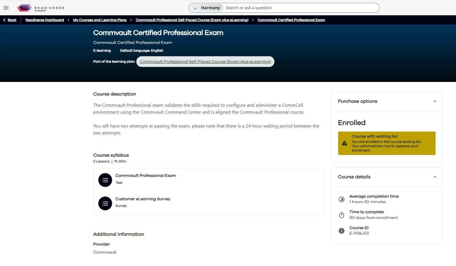Click the Course syllabus heading
Image resolution: width=456 pixels, height=266 pixels.
tap(111, 155)
